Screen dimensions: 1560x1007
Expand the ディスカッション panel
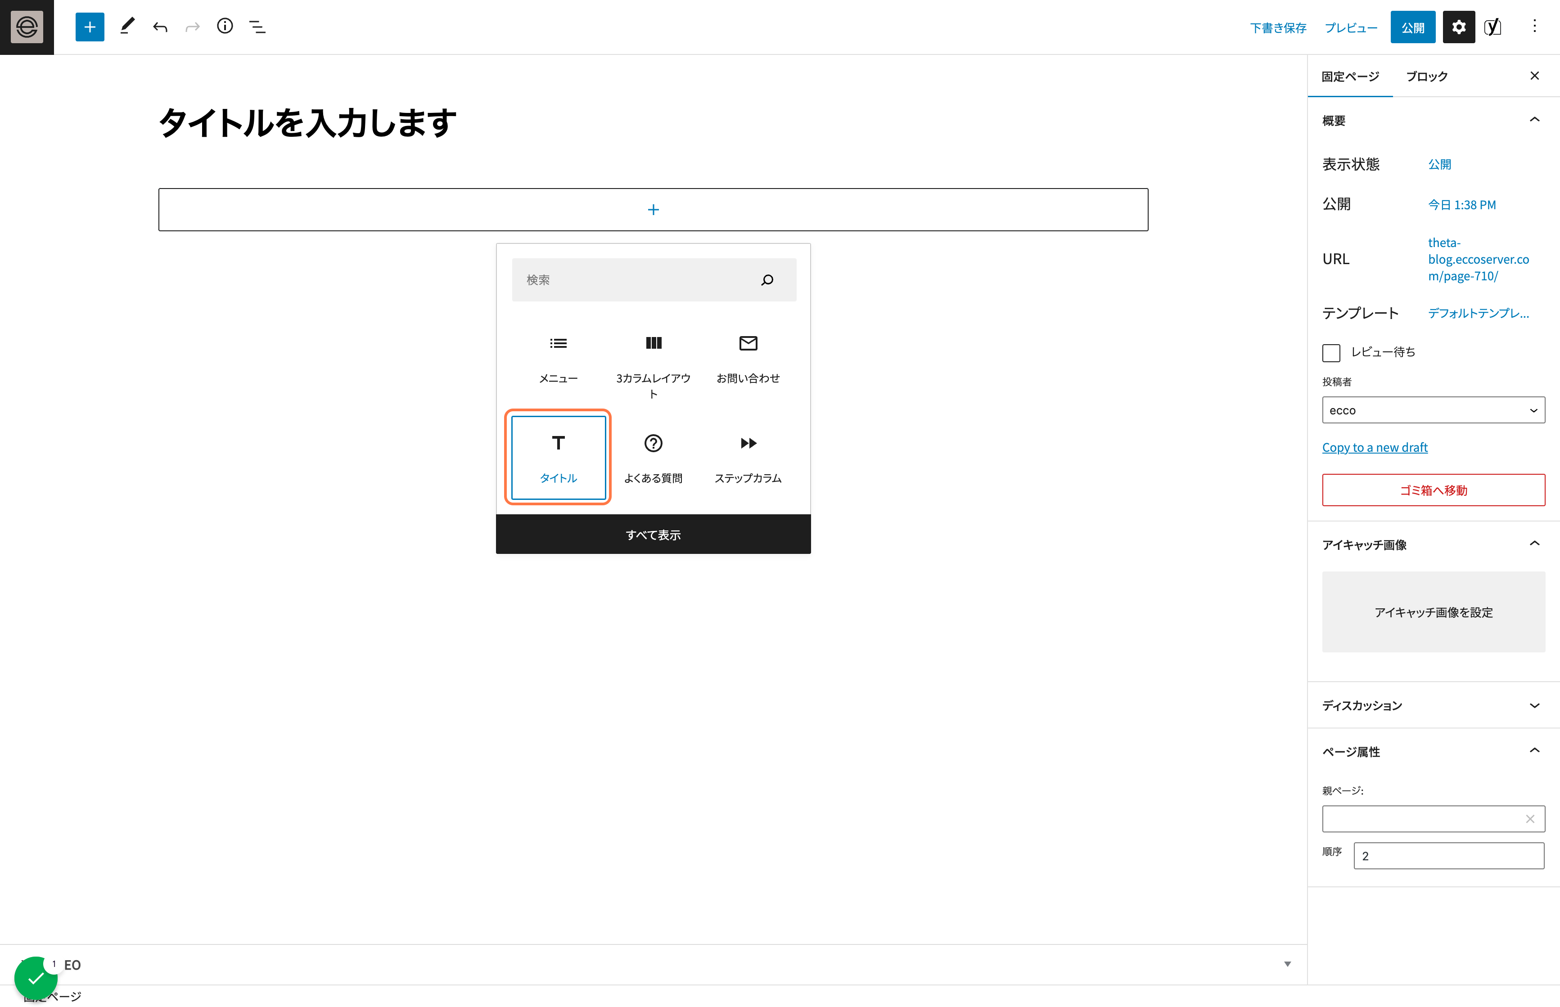coord(1534,705)
